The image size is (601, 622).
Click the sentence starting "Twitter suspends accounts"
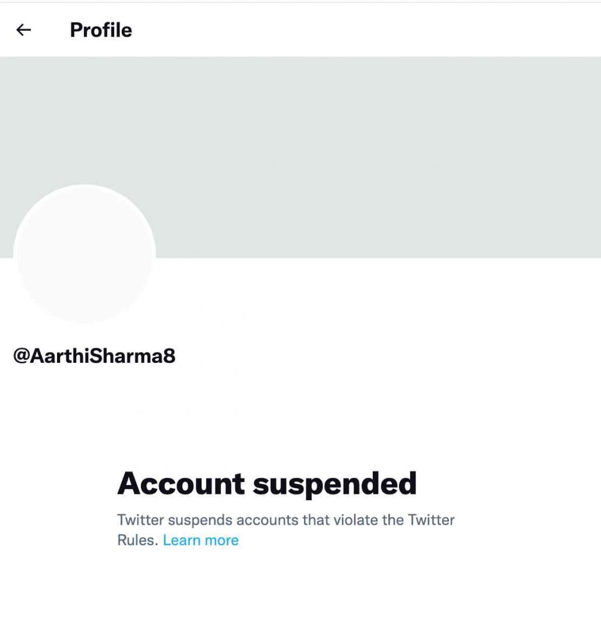285,519
